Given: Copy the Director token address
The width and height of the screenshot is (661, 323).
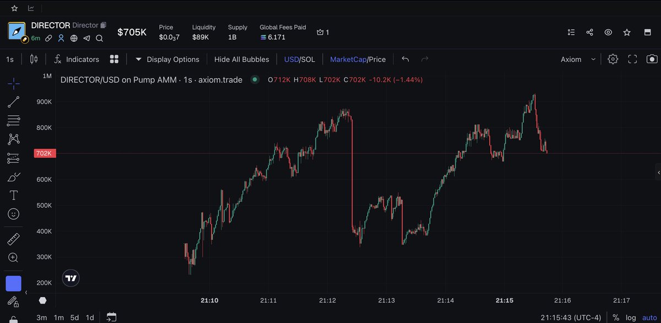Looking at the screenshot, I should (103, 25).
